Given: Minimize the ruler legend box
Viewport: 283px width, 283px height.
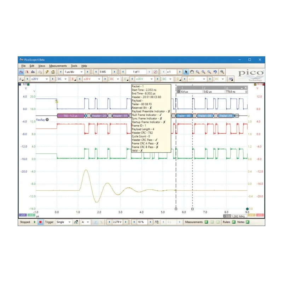Looking at the screenshot, I should (x=242, y=88).
